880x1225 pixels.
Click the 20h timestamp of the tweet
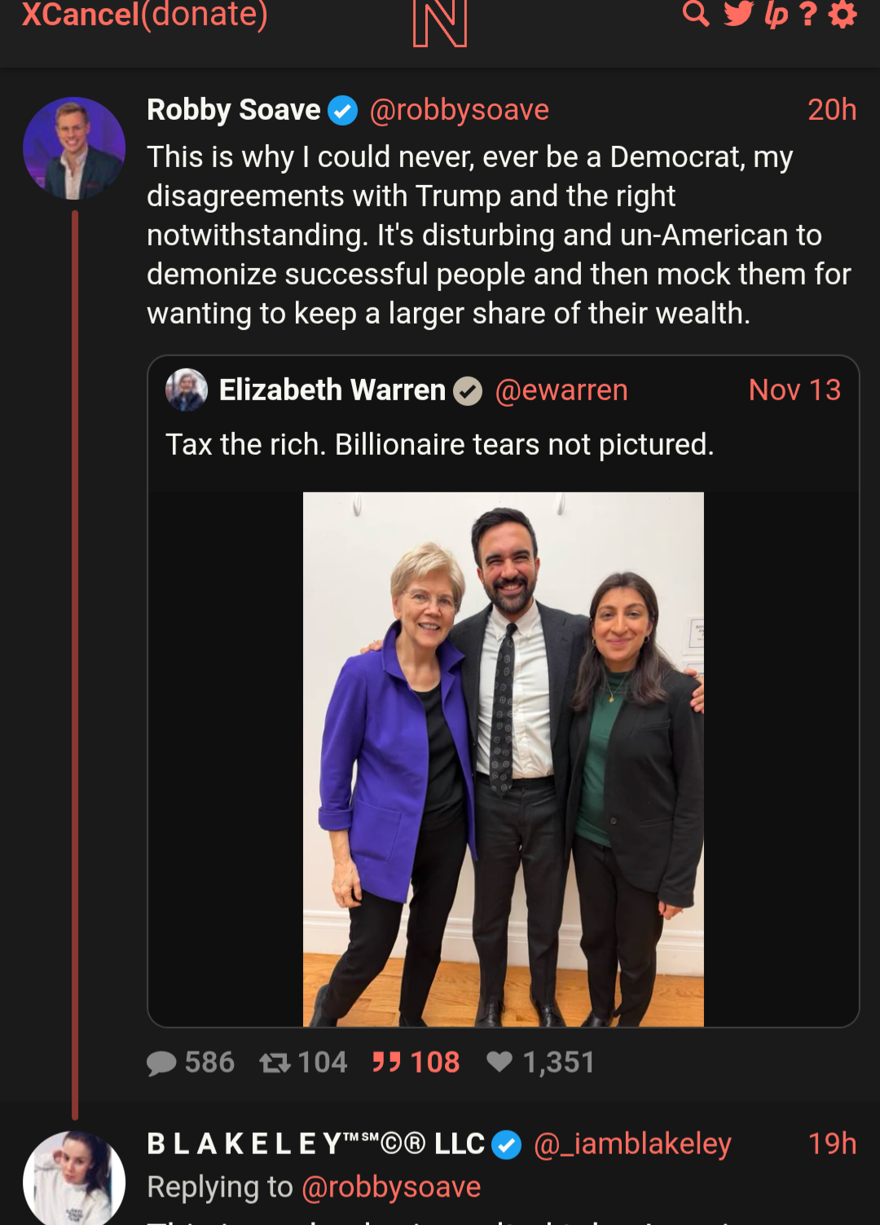(831, 110)
